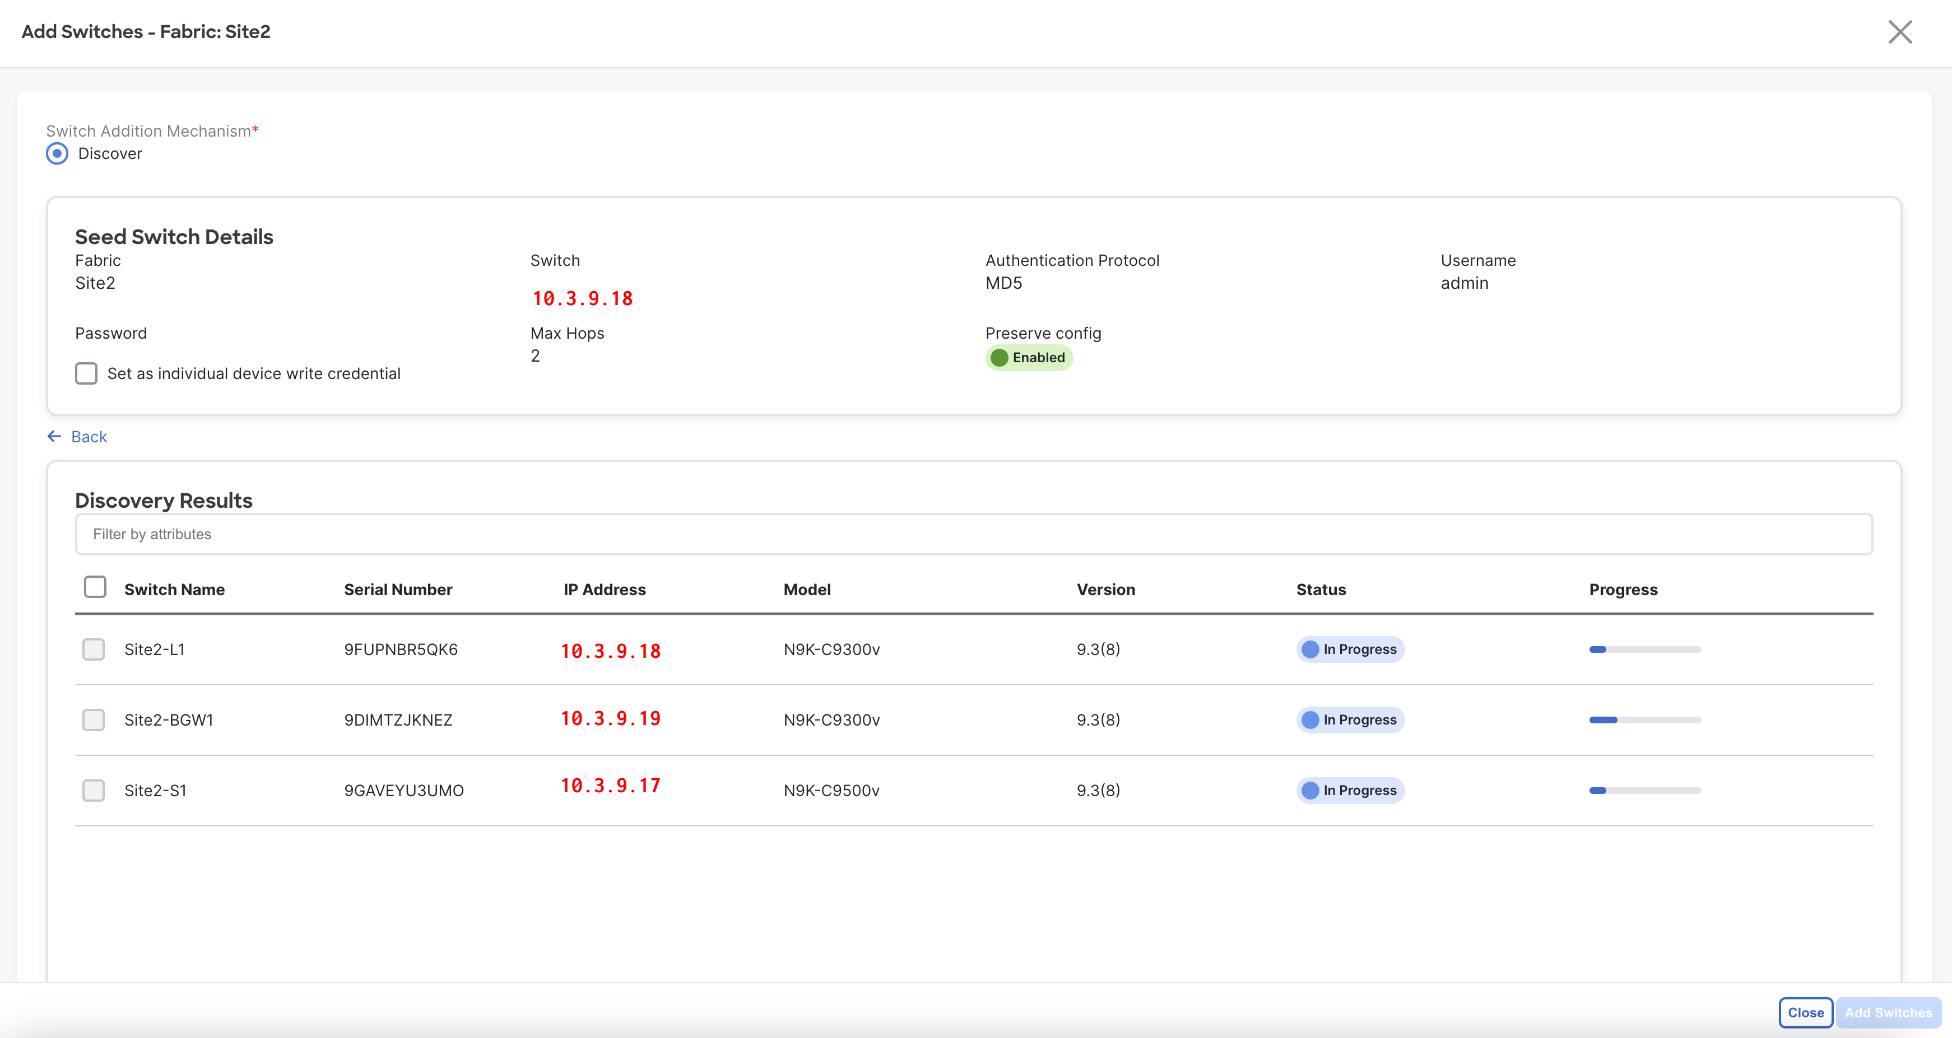The image size is (1952, 1038).
Task: Click the In Progress status for Site2-BGW1
Action: coord(1350,719)
